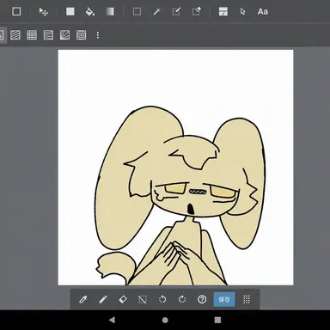Enable radial lines snap guide
330x330 pixels.
(x=64, y=35)
